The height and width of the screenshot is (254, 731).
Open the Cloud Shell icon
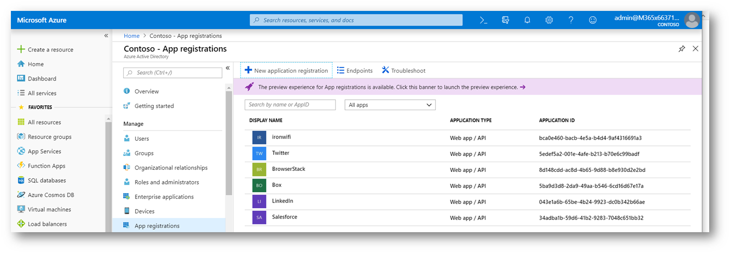(484, 20)
